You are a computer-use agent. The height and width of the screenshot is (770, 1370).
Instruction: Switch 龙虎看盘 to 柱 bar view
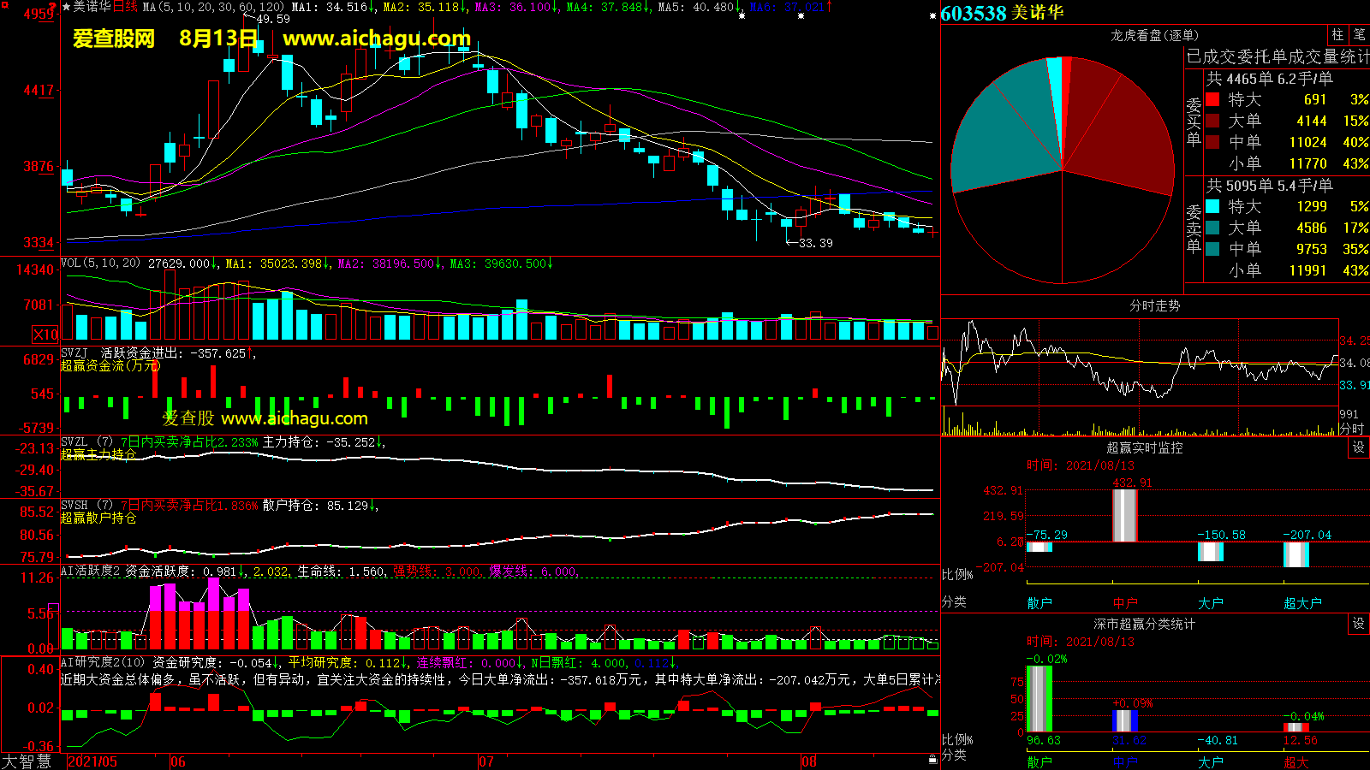point(1337,35)
